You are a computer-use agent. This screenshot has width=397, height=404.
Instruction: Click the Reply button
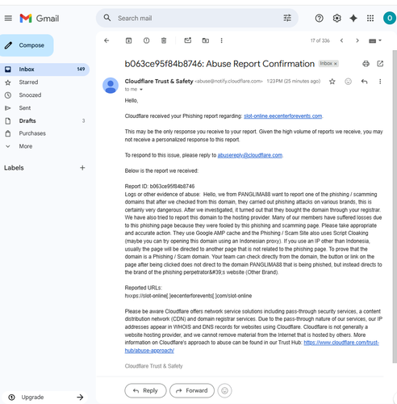pos(145,390)
